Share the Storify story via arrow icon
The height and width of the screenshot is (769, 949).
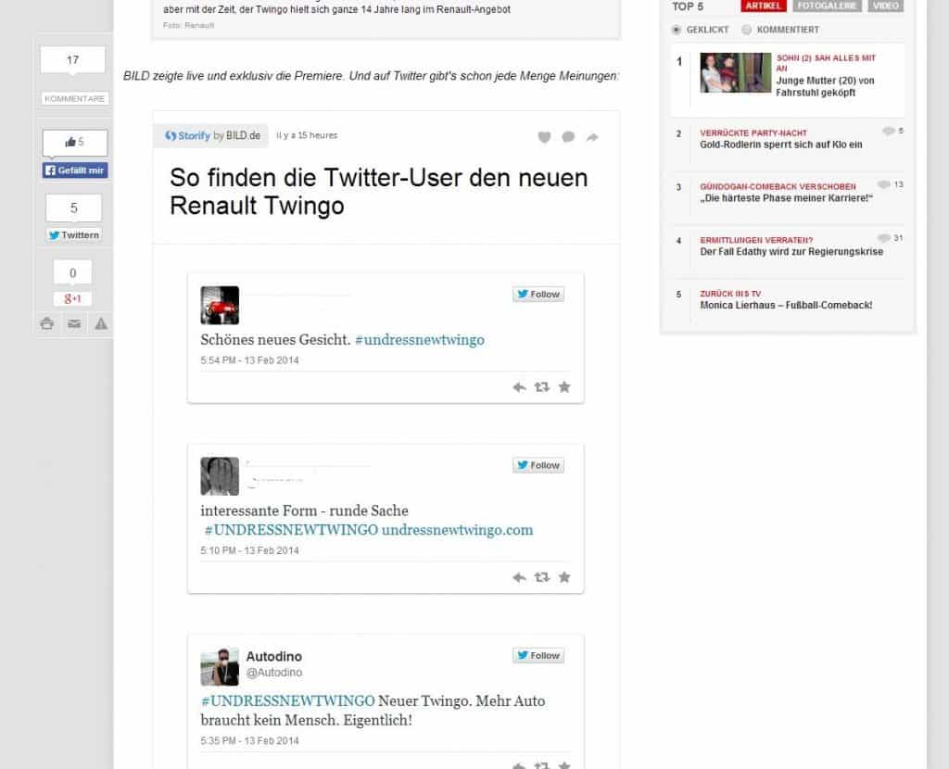click(x=592, y=137)
